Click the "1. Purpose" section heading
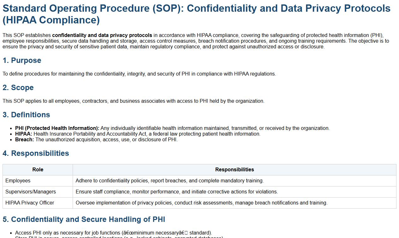The image size is (399, 238). [x=22, y=60]
